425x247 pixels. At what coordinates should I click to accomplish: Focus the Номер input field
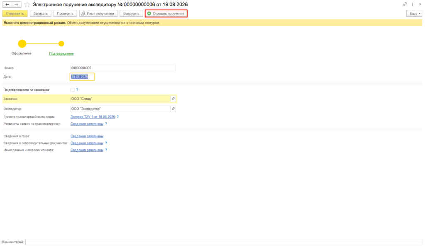coord(123,68)
